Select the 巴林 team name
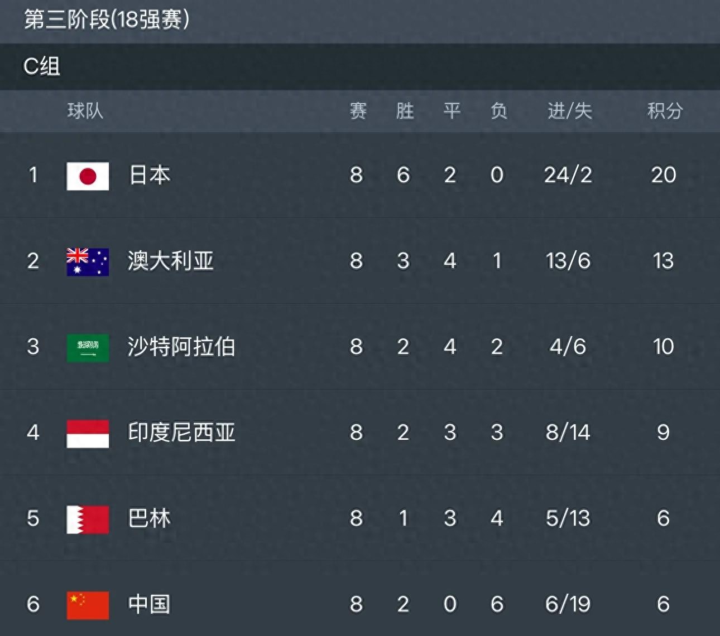 click(150, 518)
